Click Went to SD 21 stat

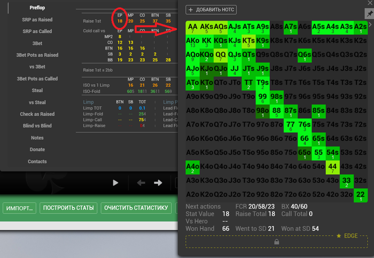[255, 229]
